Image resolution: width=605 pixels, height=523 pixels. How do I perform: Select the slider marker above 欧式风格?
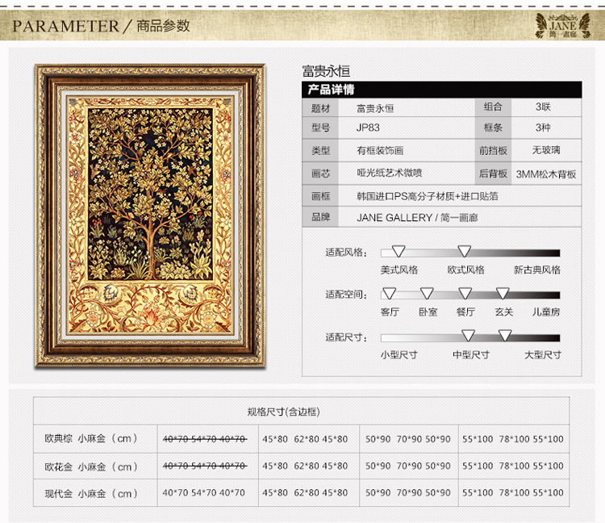click(465, 251)
